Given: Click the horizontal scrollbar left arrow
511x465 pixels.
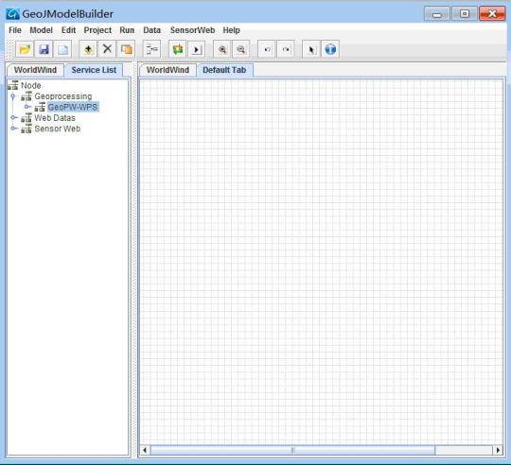Looking at the screenshot, I should (145, 450).
